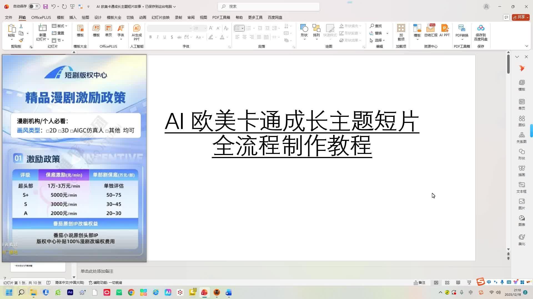The height and width of the screenshot is (299, 533).
Task: Open the font color picker
Action: [227, 37]
